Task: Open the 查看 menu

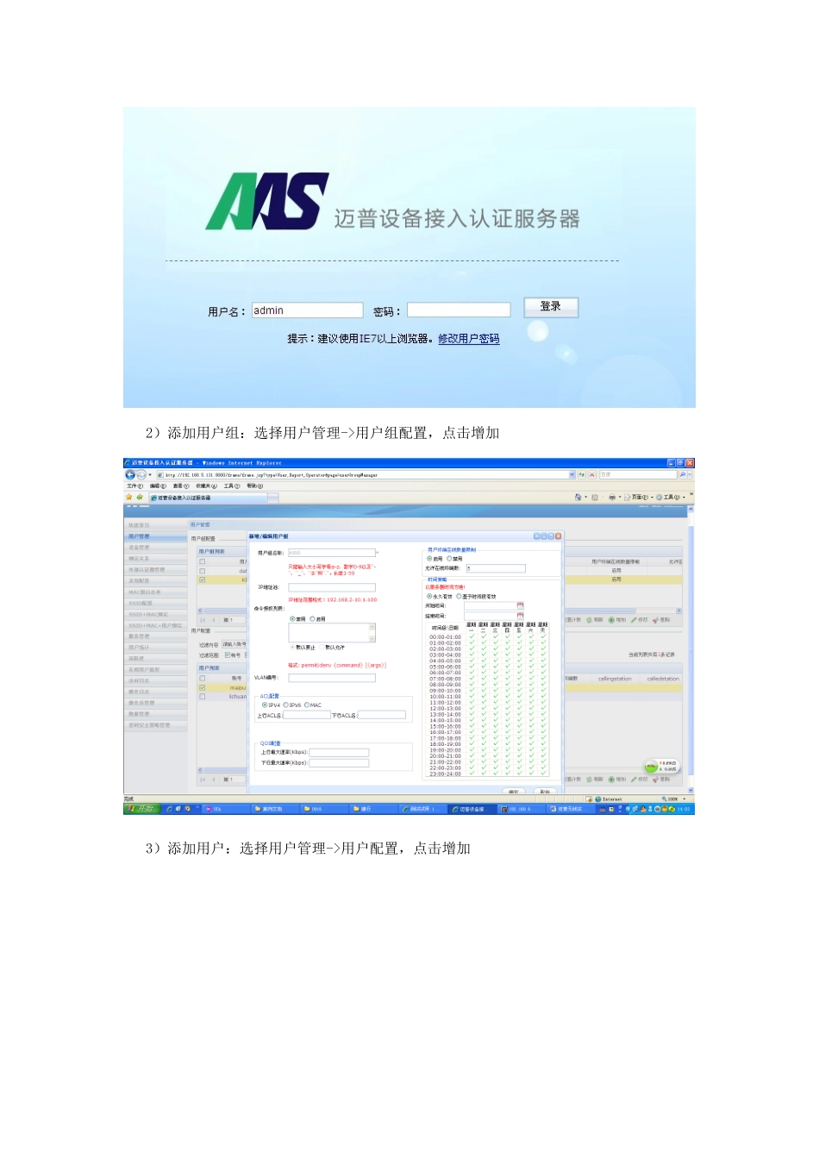Action: [180, 486]
